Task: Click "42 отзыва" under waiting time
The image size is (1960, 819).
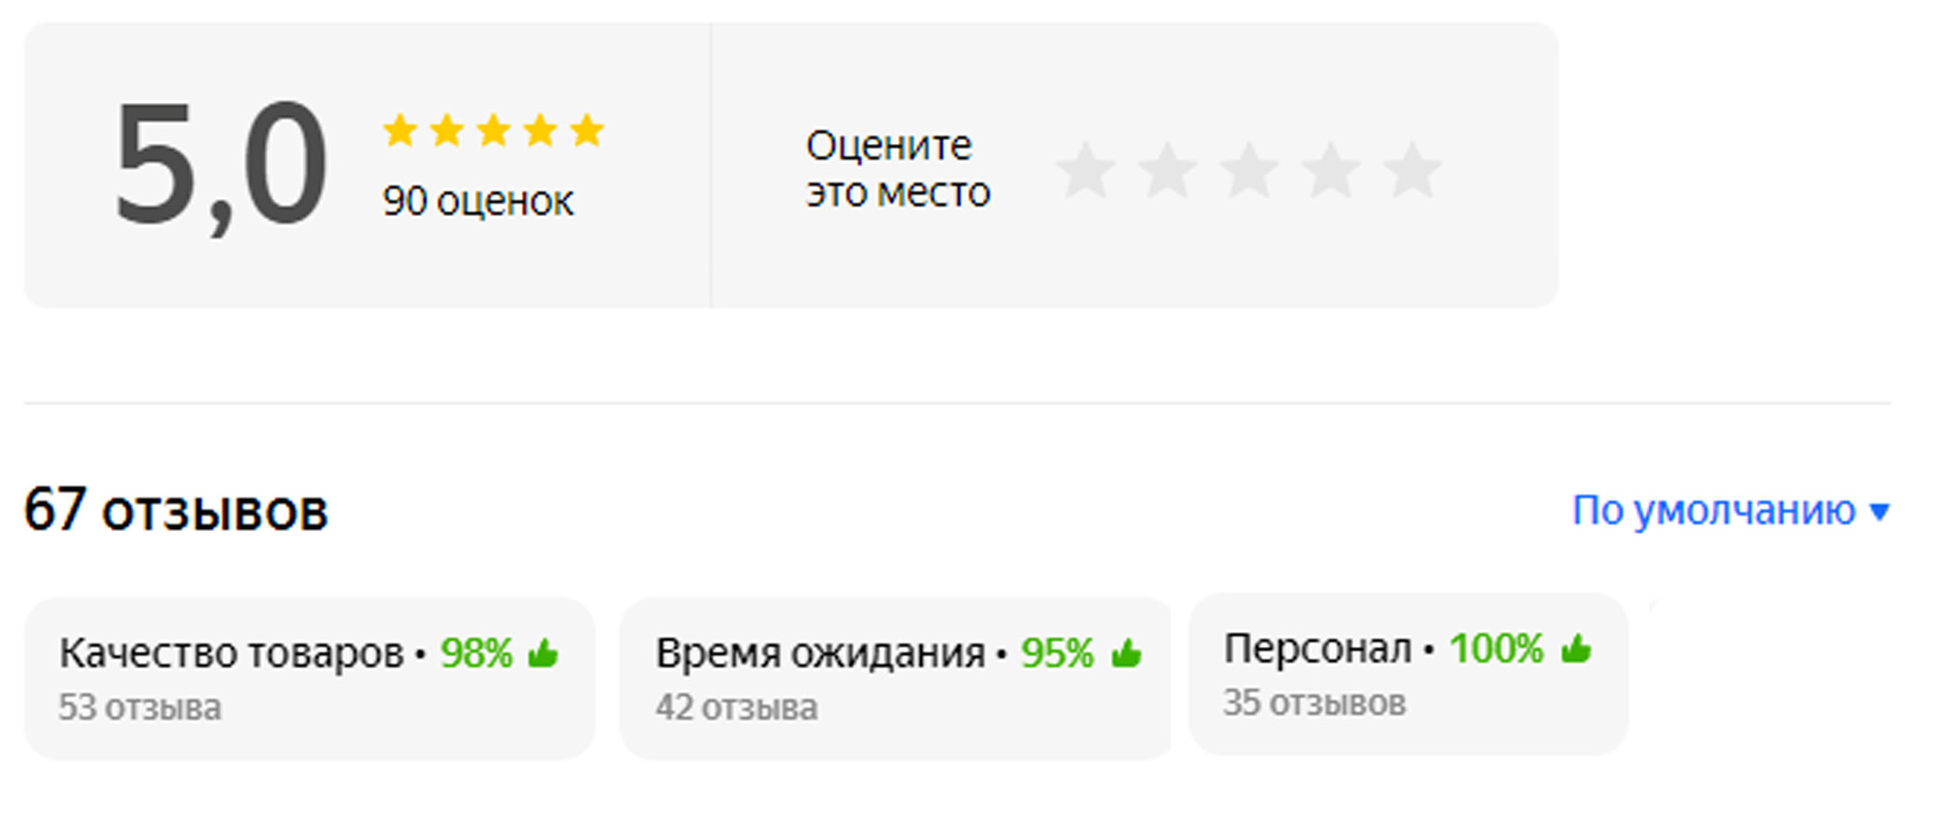Action: [x=737, y=708]
